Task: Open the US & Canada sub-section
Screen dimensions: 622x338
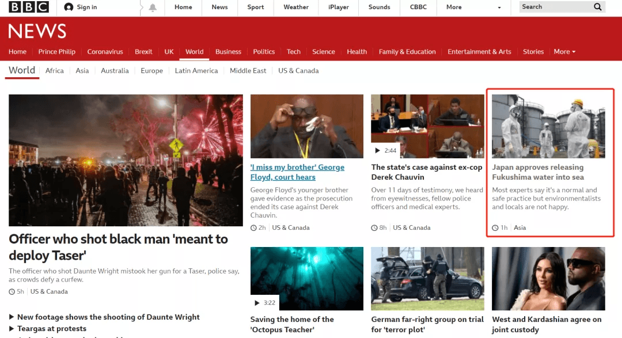Action: 298,71
